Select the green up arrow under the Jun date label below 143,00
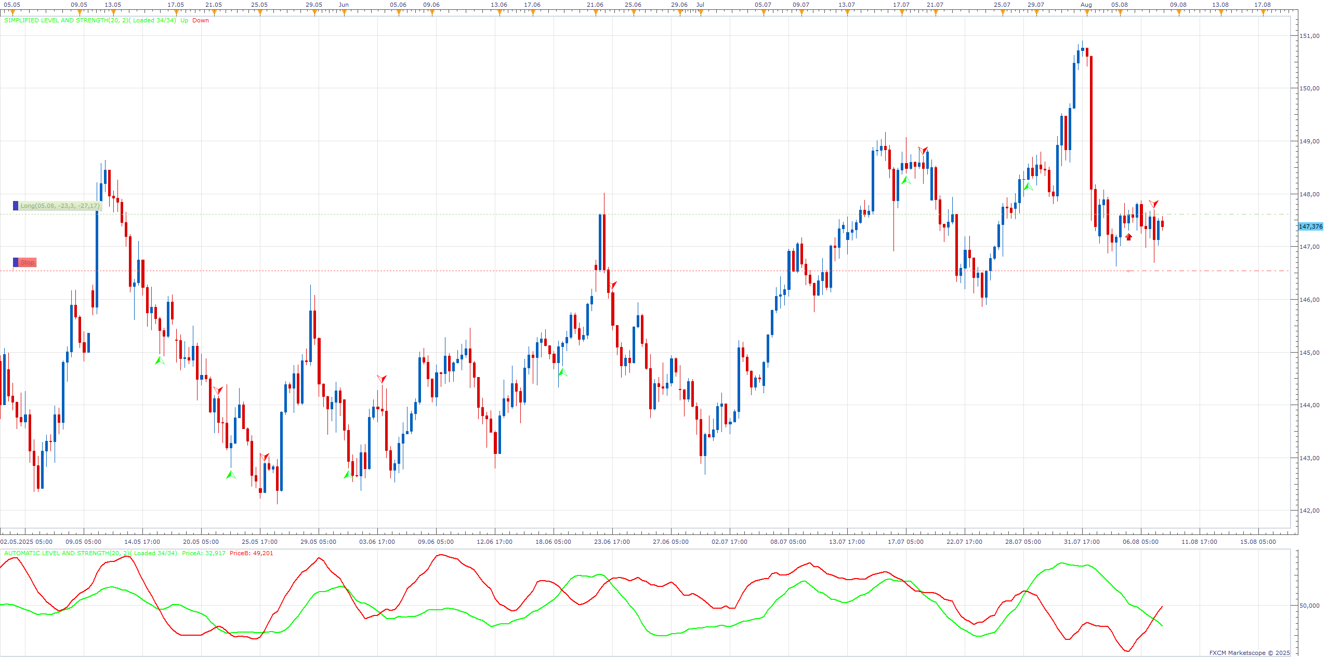Image resolution: width=1328 pixels, height=657 pixels. tap(348, 474)
